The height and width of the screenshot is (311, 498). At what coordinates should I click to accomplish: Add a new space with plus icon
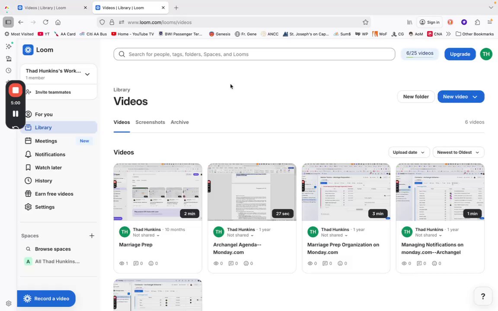[x=92, y=236]
